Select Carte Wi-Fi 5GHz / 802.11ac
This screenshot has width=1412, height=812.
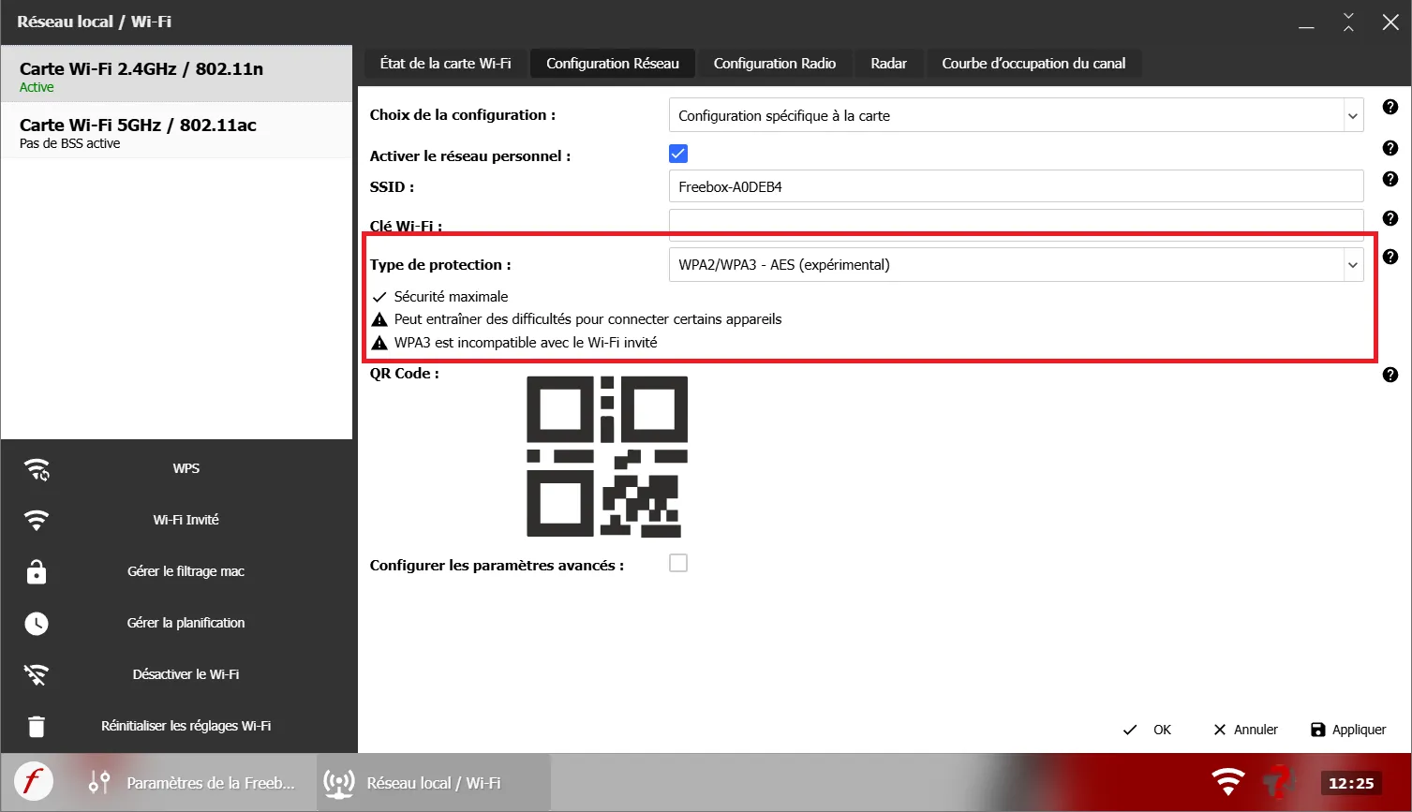pyautogui.click(x=176, y=130)
